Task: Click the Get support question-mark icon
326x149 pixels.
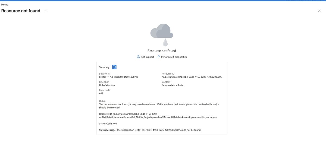Action: point(139,57)
